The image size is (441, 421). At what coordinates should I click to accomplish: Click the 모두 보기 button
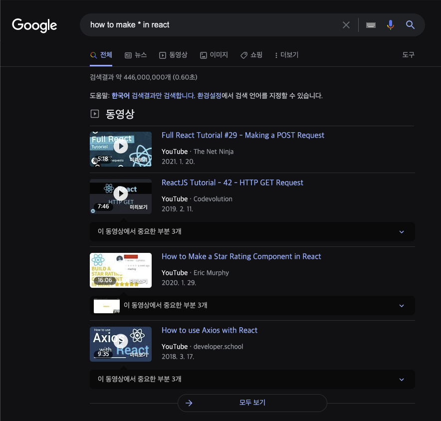252,403
